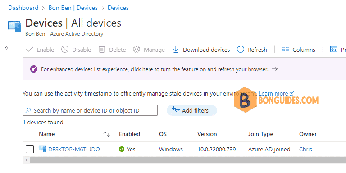The height and width of the screenshot is (173, 346).
Task: Open owner Chris link
Action: coord(305,150)
